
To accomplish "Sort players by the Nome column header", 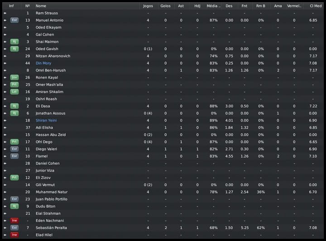I will [x=41, y=6].
